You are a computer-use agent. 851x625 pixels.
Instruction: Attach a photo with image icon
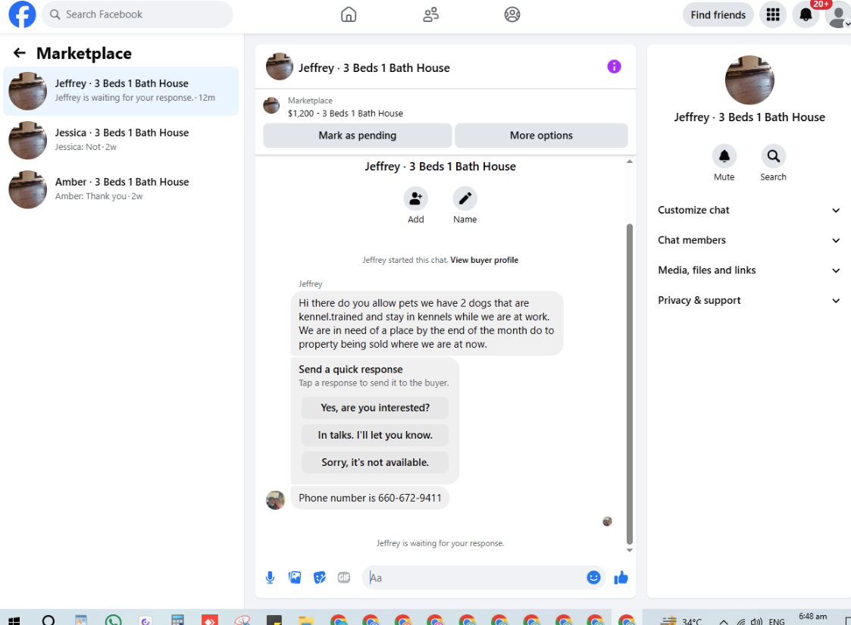tap(295, 578)
